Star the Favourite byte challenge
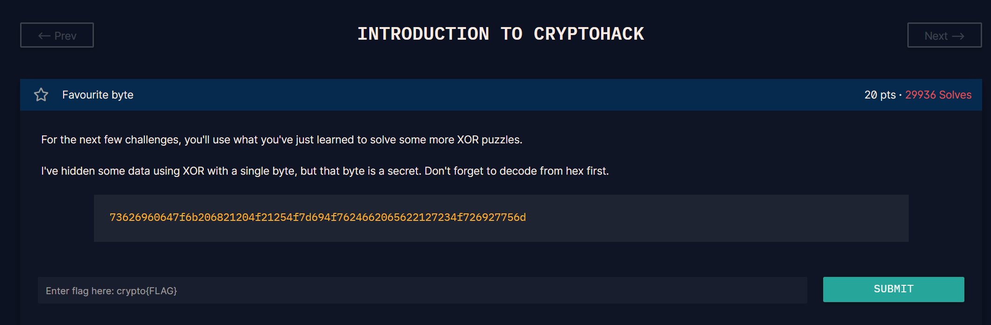991x325 pixels. 41,95
